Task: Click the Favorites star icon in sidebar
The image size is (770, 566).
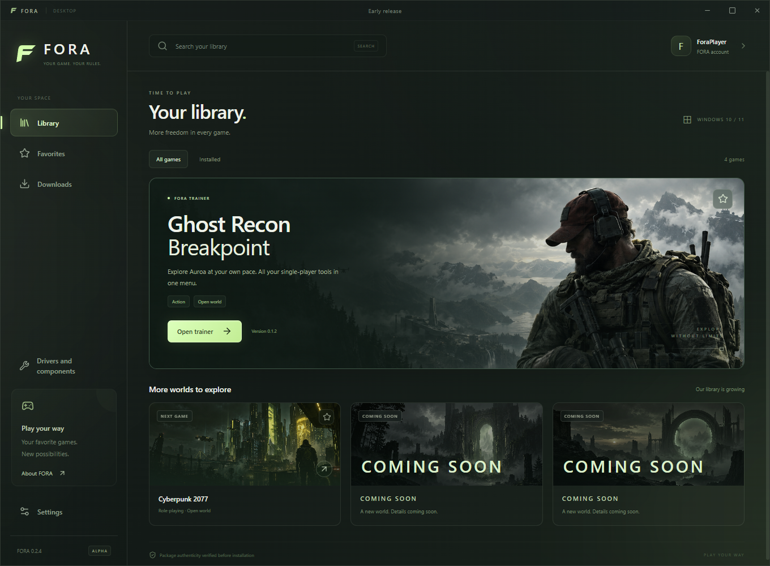Action: point(24,153)
